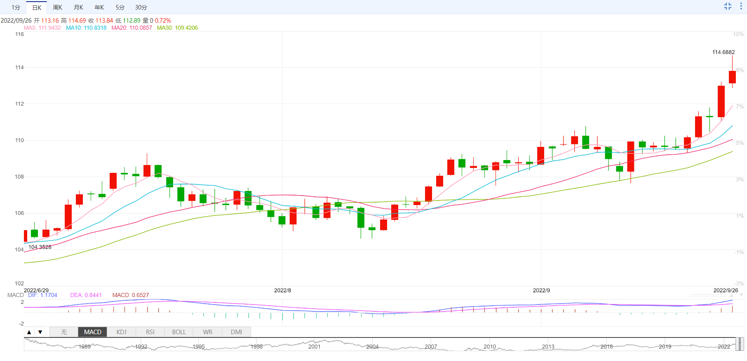Switch to 年K yearly candlestick view
The width and height of the screenshot is (747, 361).
click(99, 7)
